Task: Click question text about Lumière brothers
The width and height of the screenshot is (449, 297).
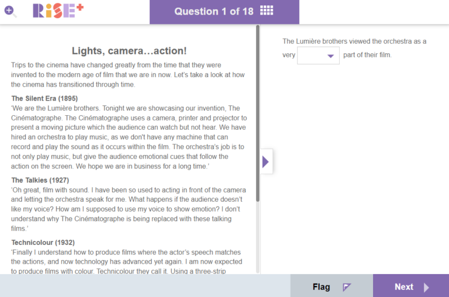Action: point(354,42)
